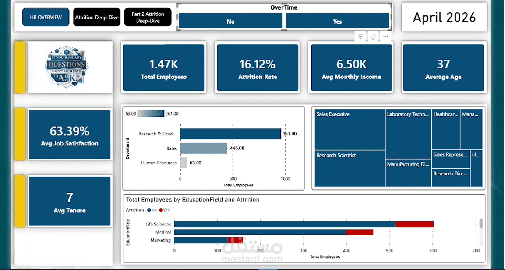Click the Sales Representative treemap tile
The image size is (505, 270).
[x=451, y=159]
